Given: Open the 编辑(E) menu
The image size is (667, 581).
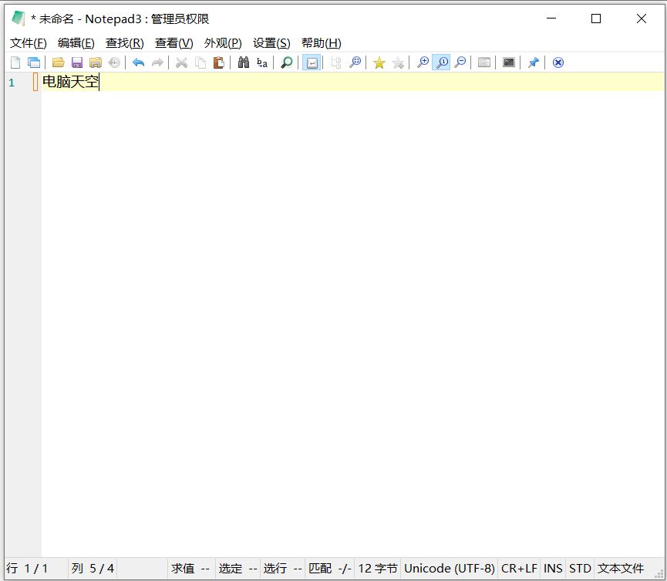Looking at the screenshot, I should point(76,43).
